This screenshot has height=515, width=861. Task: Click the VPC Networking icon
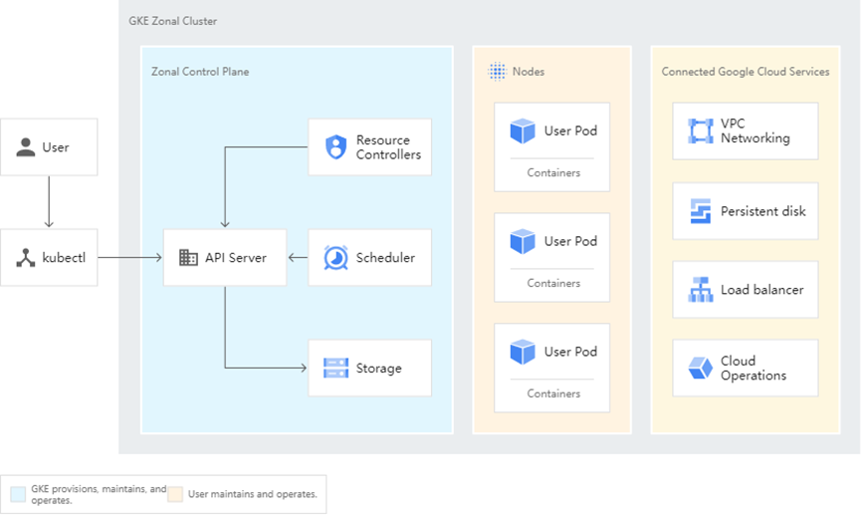pos(700,131)
